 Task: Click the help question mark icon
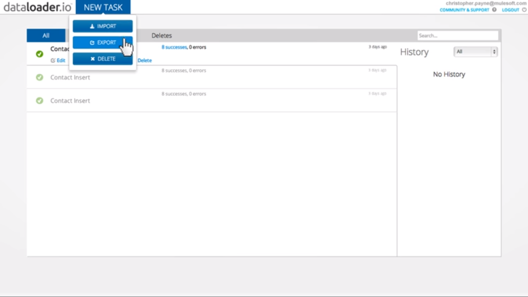494,10
